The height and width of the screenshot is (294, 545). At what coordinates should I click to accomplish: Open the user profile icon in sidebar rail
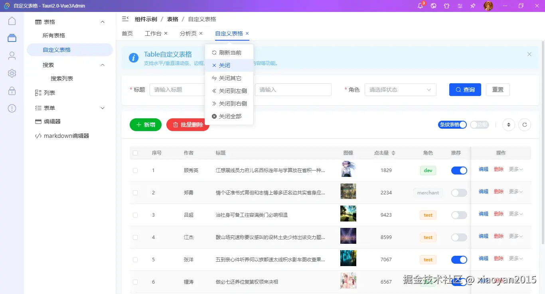(12, 55)
